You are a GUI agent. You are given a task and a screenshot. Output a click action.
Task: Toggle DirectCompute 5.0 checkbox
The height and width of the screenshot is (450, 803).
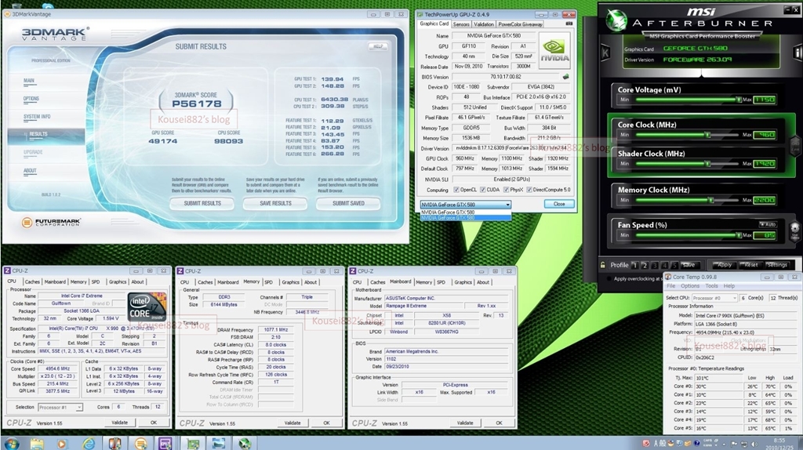[x=529, y=190]
